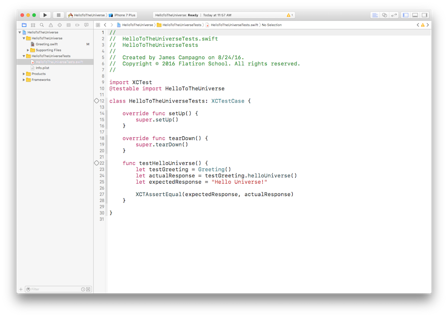Go back in editor history

coord(105,25)
